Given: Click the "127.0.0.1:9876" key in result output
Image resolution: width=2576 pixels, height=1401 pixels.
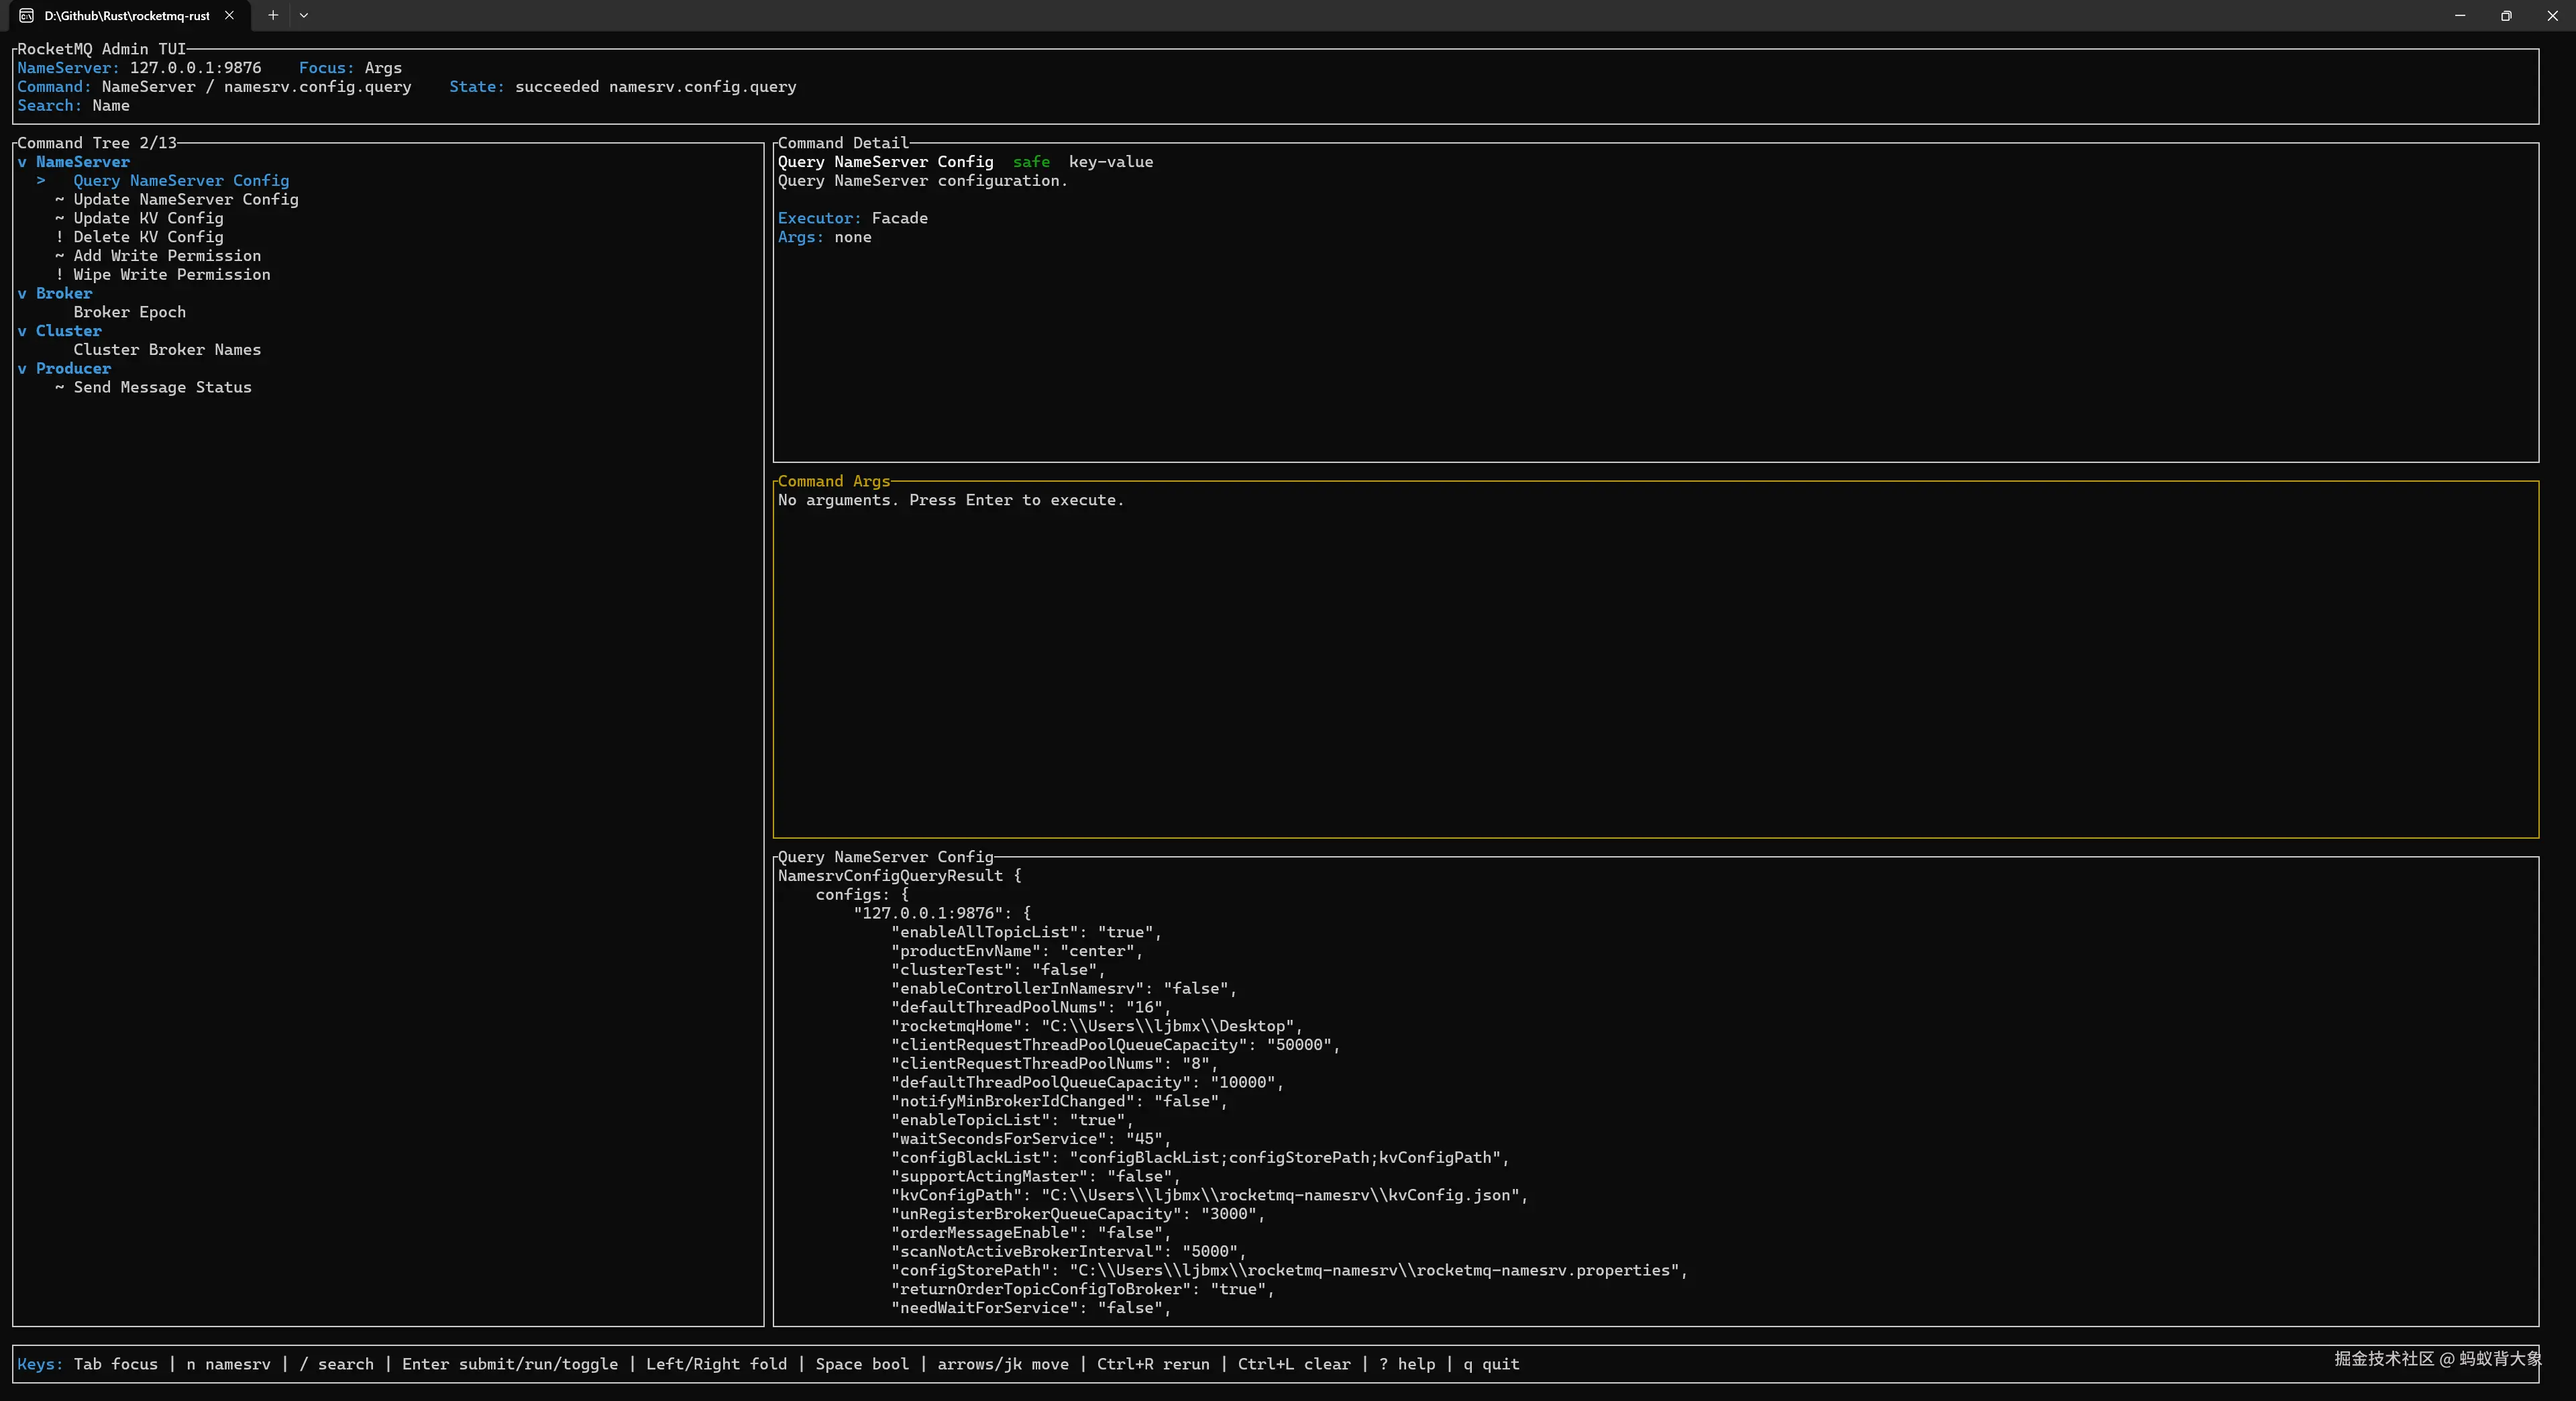Looking at the screenshot, I should pyautogui.click(x=929, y=913).
